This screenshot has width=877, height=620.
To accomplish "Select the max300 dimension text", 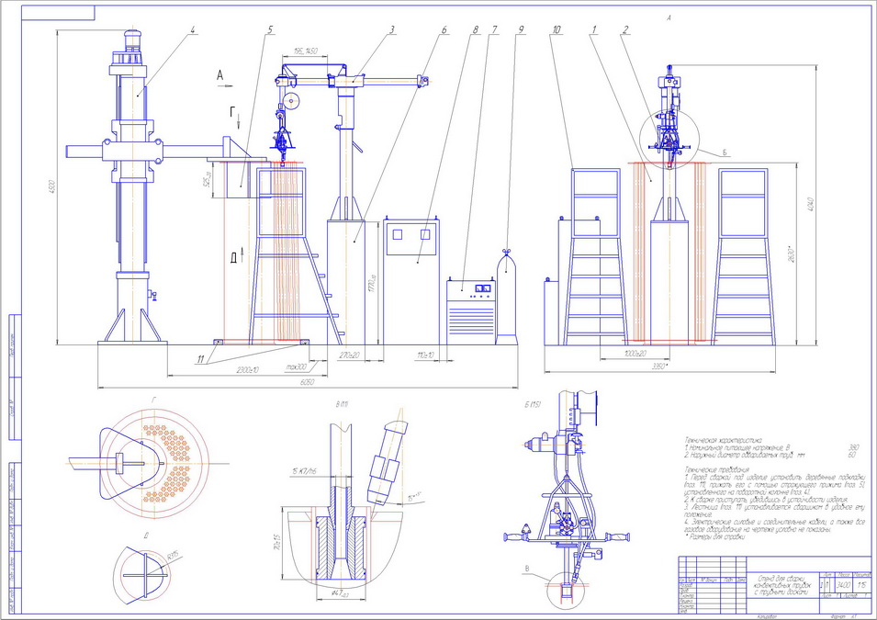I will coord(297,367).
